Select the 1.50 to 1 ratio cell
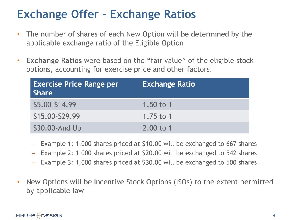Viewport: 293px width, 220px height. 157,105
